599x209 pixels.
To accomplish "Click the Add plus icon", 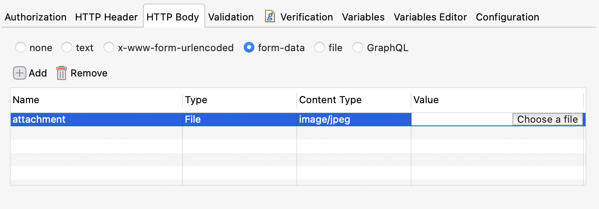I will click(20, 73).
